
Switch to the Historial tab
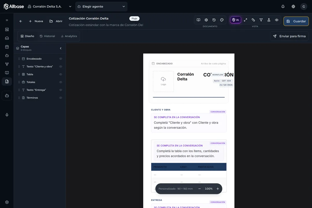[x=47, y=36]
